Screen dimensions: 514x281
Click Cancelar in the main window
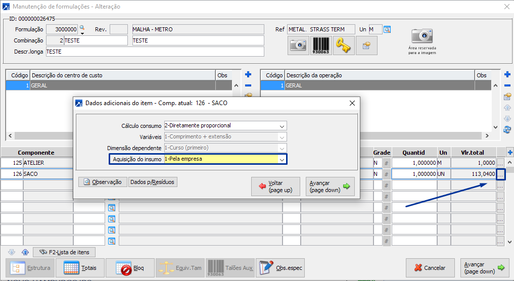pyautogui.click(x=430, y=268)
